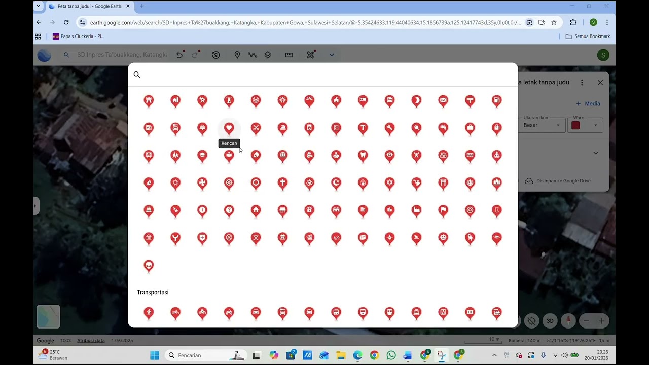Viewport: 649px width, 365px height.
Task: Open the 'Semua Bookmark' folder
Action: [588, 36]
